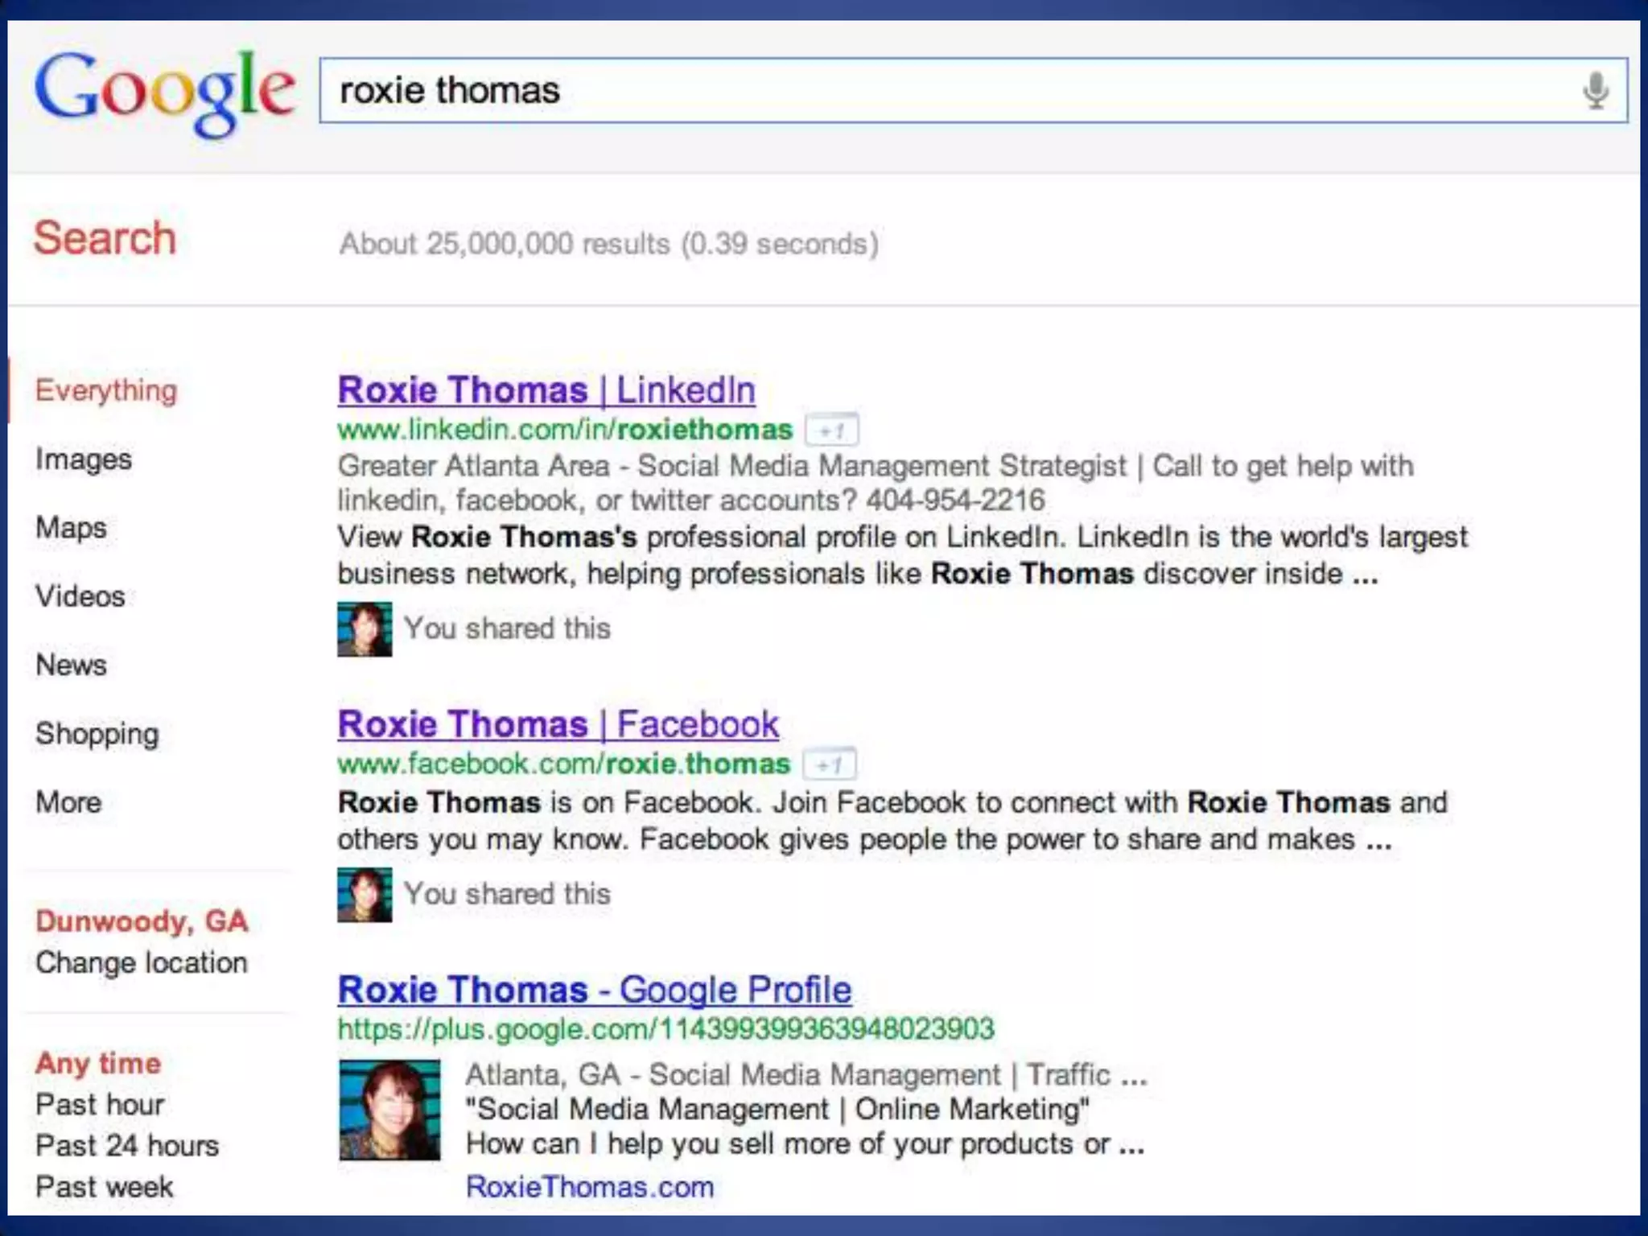Visit the RoxieThomas.com link

[x=589, y=1187]
